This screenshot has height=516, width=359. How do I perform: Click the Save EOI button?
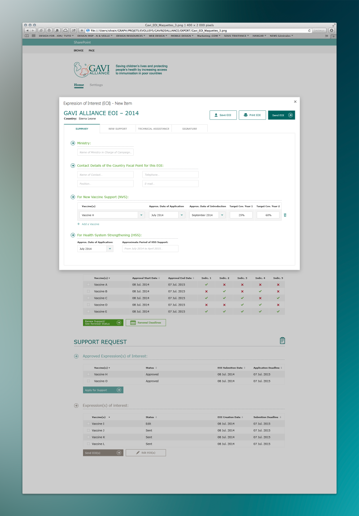(x=223, y=115)
